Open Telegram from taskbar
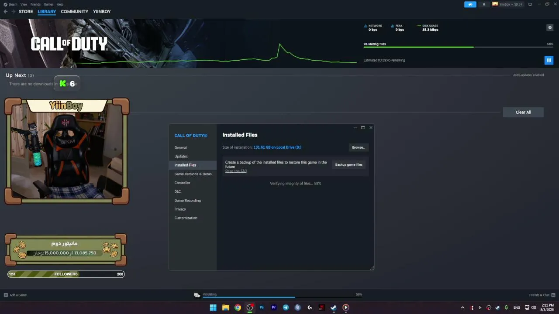 click(286, 307)
